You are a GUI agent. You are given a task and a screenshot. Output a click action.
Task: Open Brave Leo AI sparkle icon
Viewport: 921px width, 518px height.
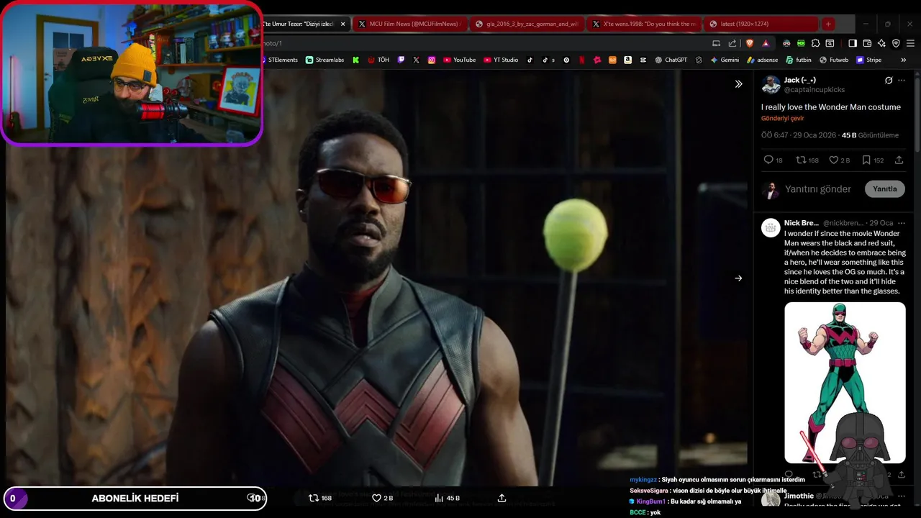coord(881,43)
